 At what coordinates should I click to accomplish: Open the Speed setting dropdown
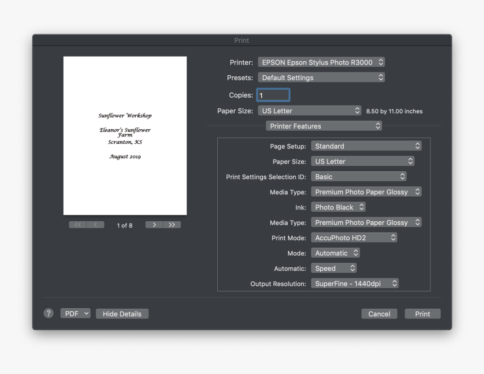pos(334,268)
